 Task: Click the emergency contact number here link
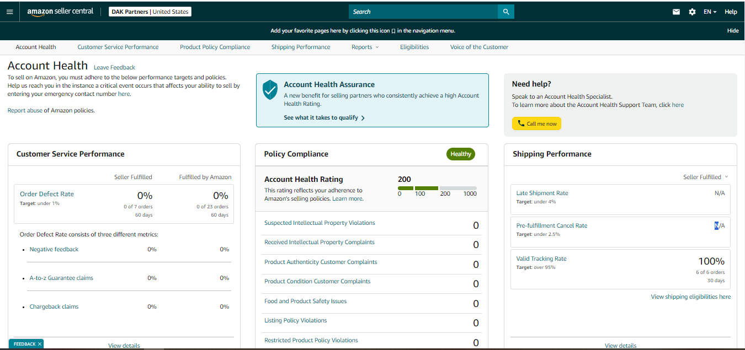click(124, 94)
